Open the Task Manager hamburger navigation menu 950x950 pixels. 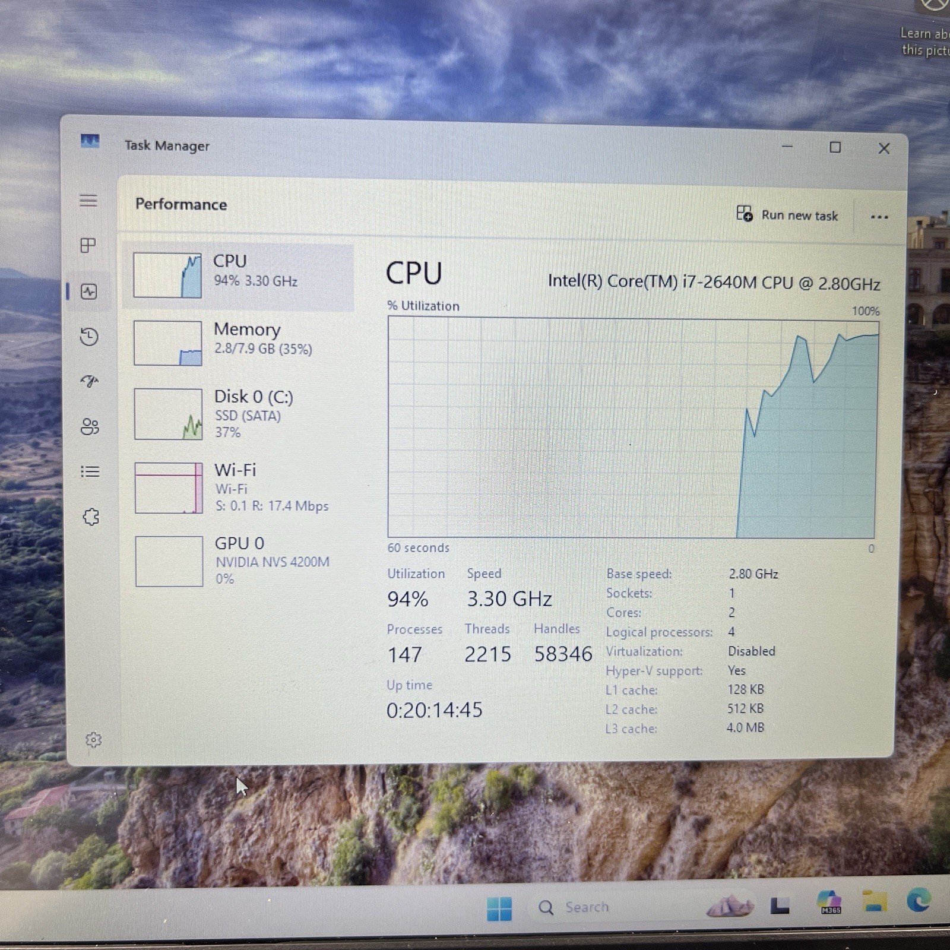point(88,200)
